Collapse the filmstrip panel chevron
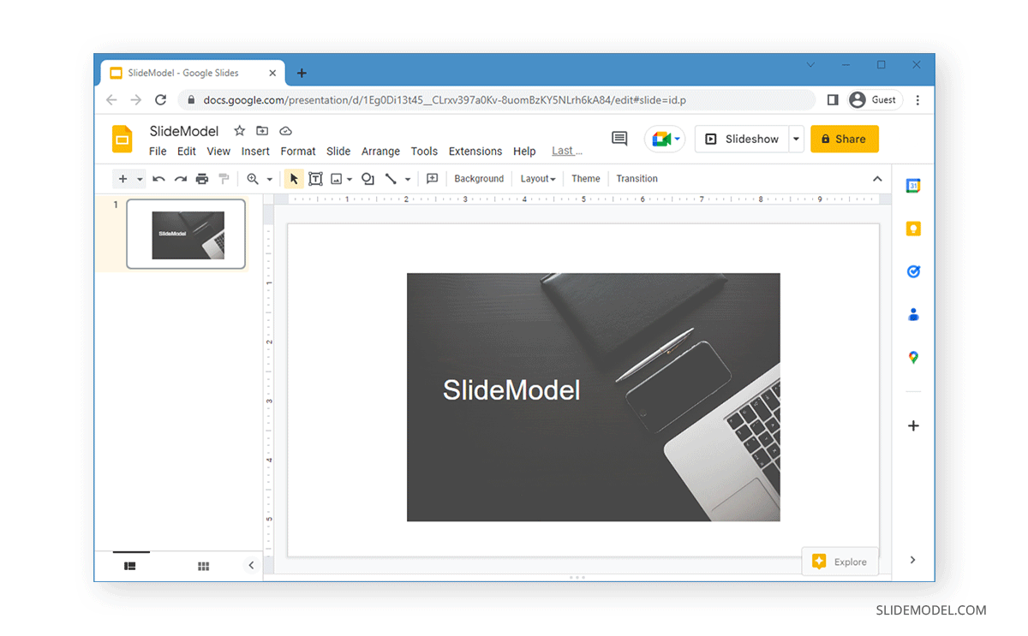The width and height of the screenshot is (1028, 636). pyautogui.click(x=250, y=565)
